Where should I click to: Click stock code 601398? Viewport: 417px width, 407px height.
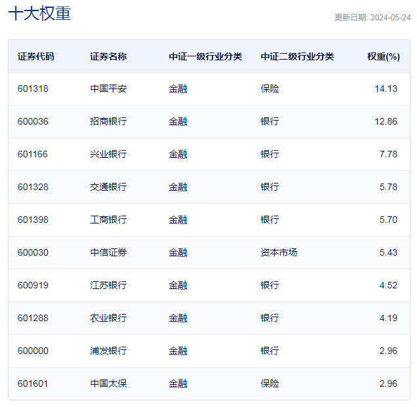coord(33,220)
